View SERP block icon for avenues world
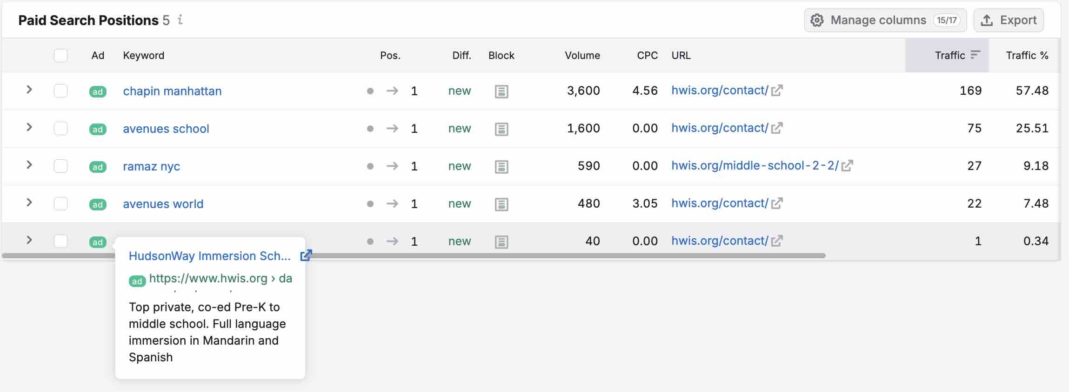This screenshot has height=392, width=1069. 501,204
